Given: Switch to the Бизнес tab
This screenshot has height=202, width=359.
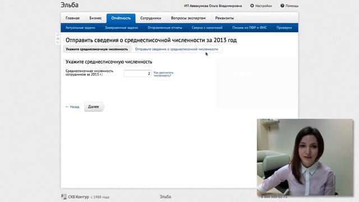Looking at the screenshot, I should (95, 18).
